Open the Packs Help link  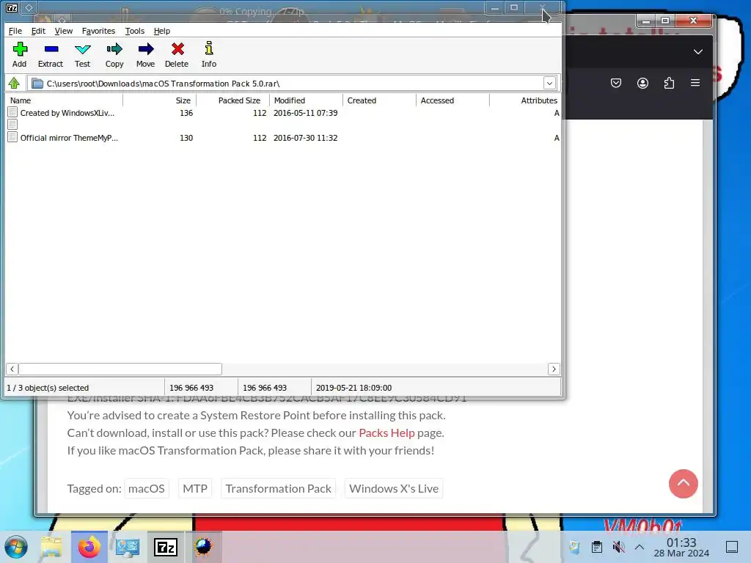tap(387, 433)
